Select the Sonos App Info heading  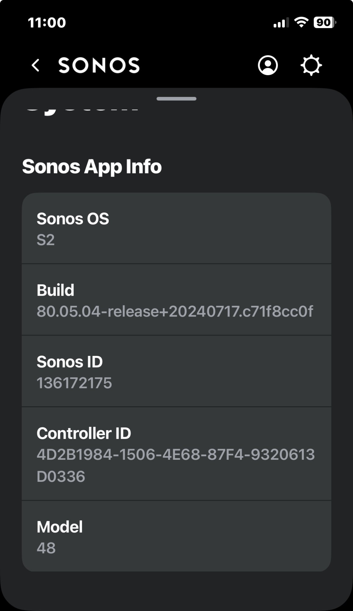click(92, 166)
